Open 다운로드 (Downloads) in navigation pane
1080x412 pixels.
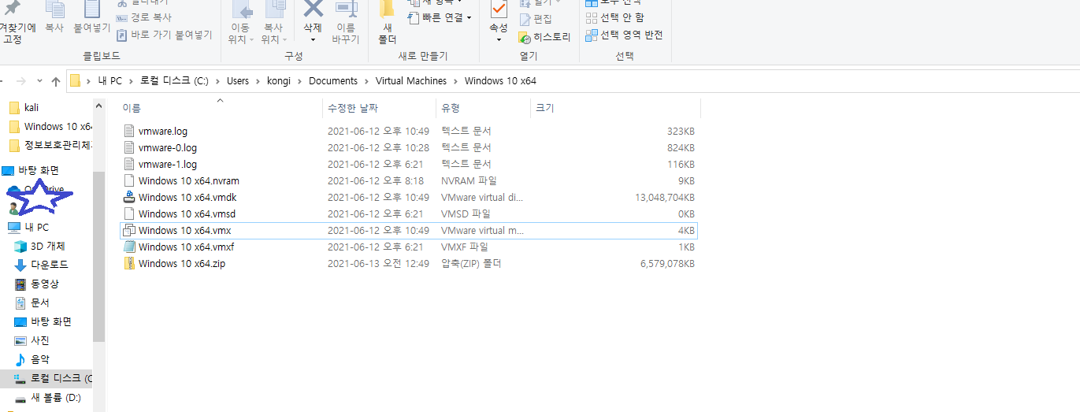click(49, 265)
